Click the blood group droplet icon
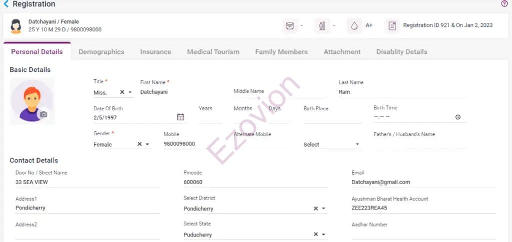 (354, 26)
